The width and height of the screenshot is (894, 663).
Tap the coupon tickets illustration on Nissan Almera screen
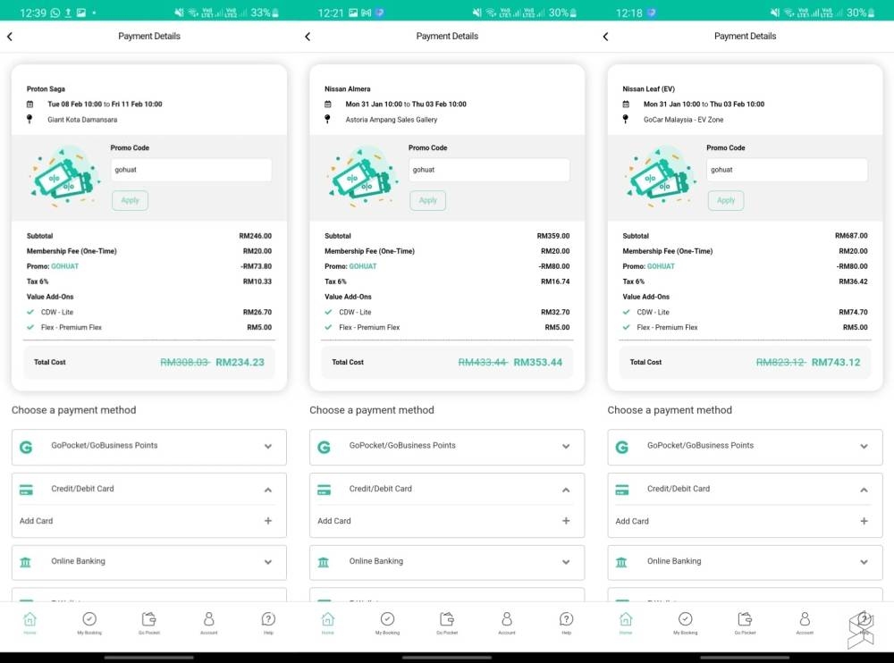click(x=363, y=177)
